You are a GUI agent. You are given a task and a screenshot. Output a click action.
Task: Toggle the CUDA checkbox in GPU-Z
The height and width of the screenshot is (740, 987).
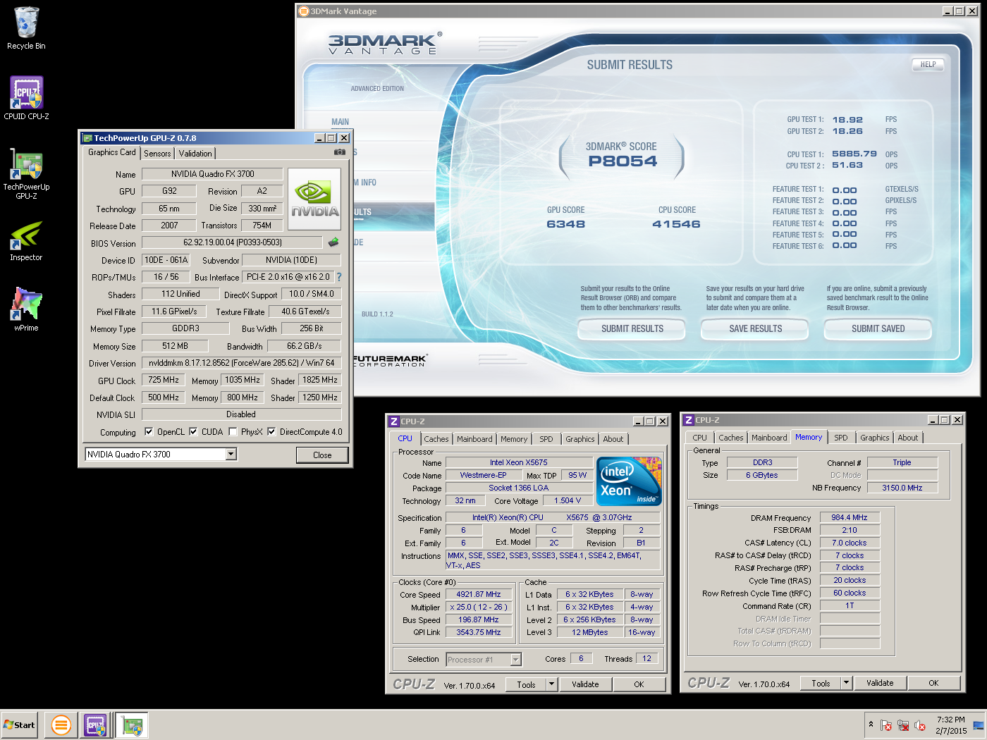pos(193,432)
